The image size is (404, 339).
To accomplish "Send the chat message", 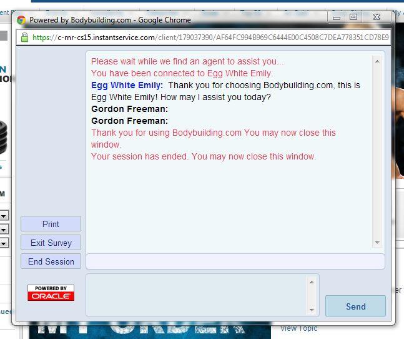I will [355, 306].
